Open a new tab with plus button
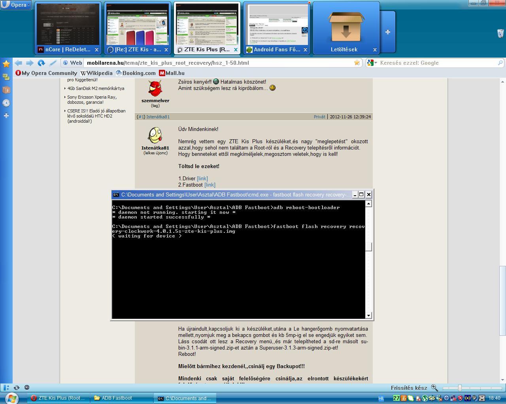This screenshot has height=404, width=506. pyautogui.click(x=388, y=32)
